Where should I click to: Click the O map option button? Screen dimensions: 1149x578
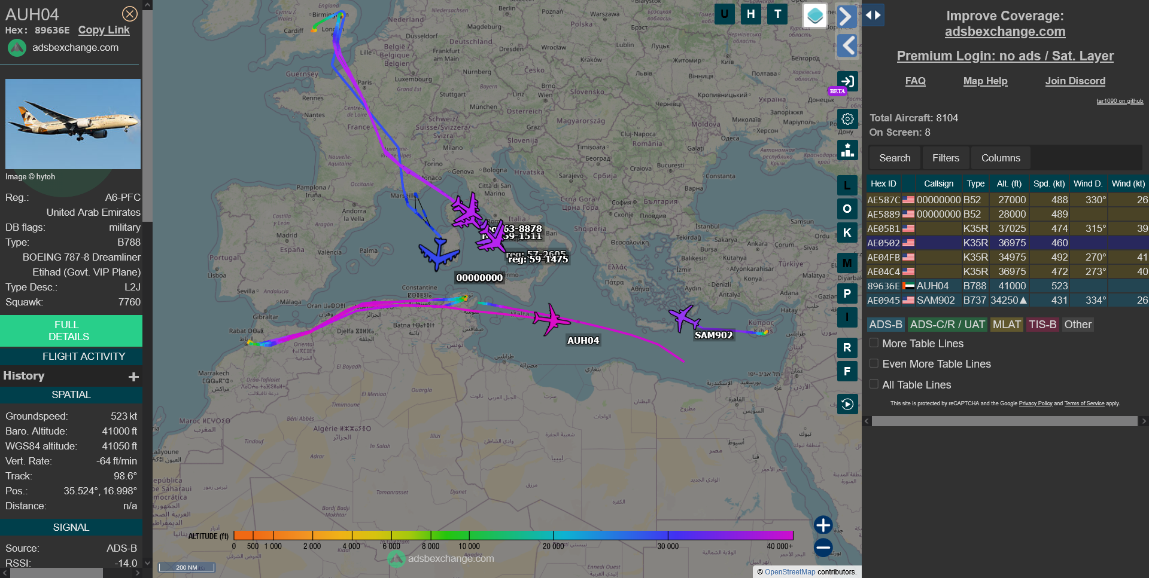(x=847, y=209)
